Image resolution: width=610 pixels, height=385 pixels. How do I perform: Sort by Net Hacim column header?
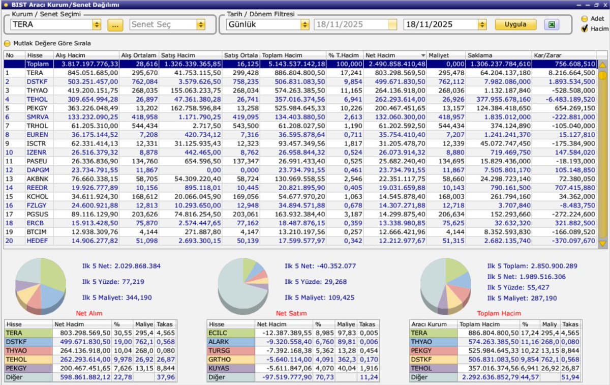[x=395, y=55]
